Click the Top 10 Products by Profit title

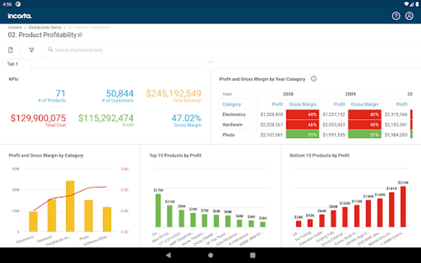(175, 155)
